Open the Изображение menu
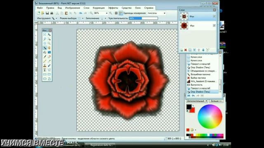Image resolution: width=264 pixels, height=148 pixels. pyautogui.click(x=73, y=8)
